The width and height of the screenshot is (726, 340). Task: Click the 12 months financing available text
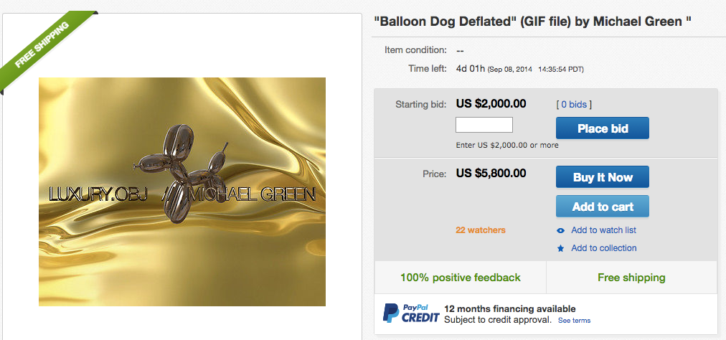coord(510,309)
